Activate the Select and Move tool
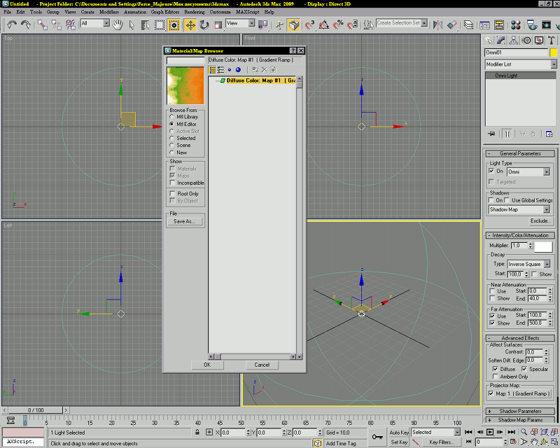This screenshot has height=448, width=560. point(190,25)
